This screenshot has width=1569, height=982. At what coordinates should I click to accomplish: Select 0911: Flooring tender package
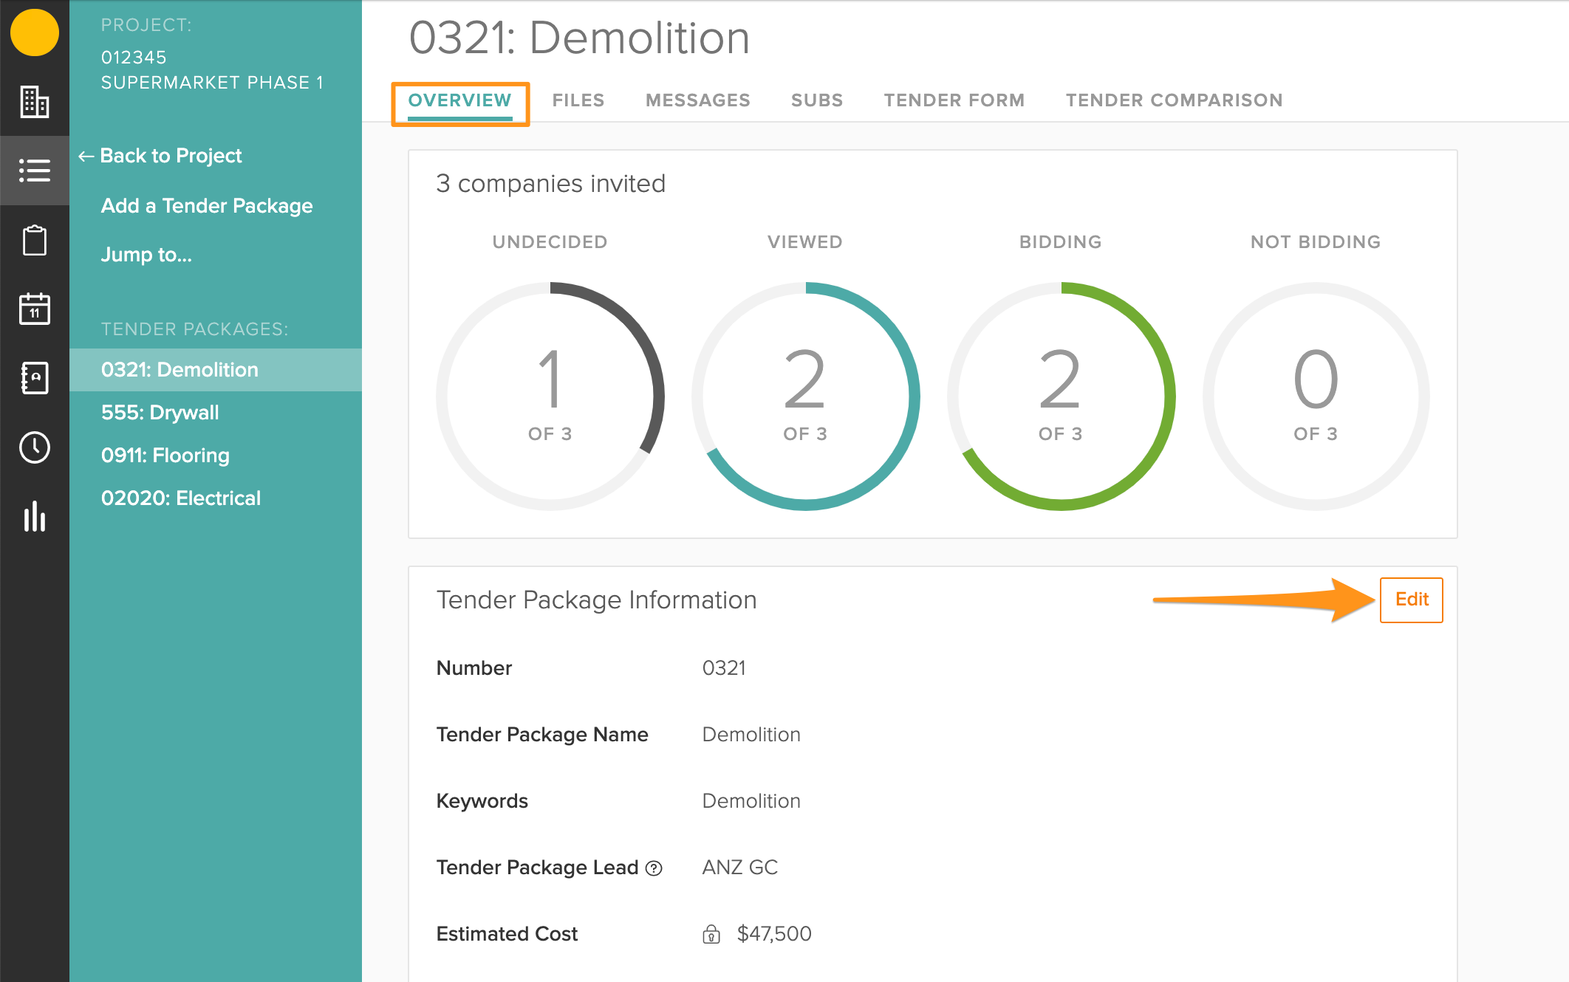click(216, 456)
